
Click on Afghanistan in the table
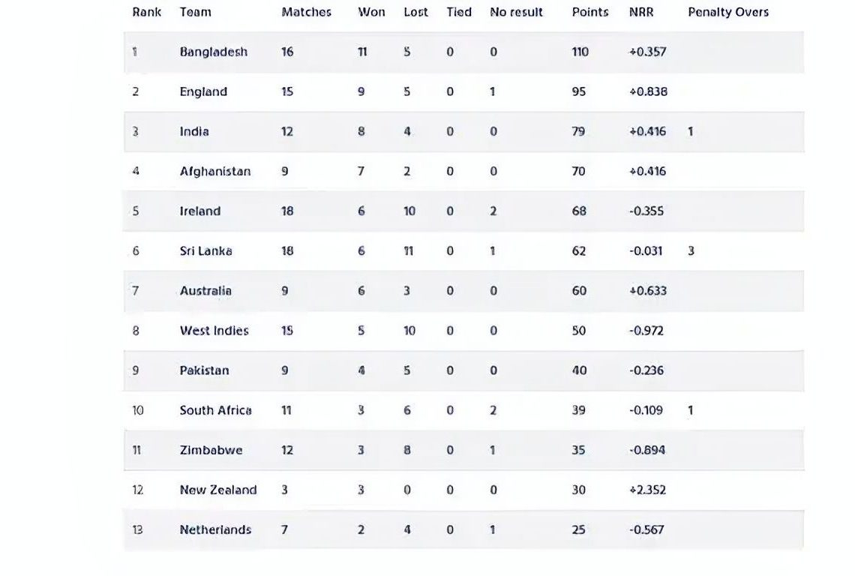214,171
